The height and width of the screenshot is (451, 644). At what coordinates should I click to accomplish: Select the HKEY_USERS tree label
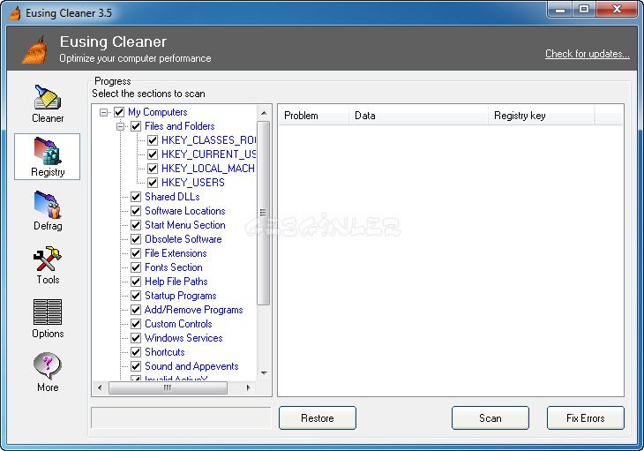(193, 183)
